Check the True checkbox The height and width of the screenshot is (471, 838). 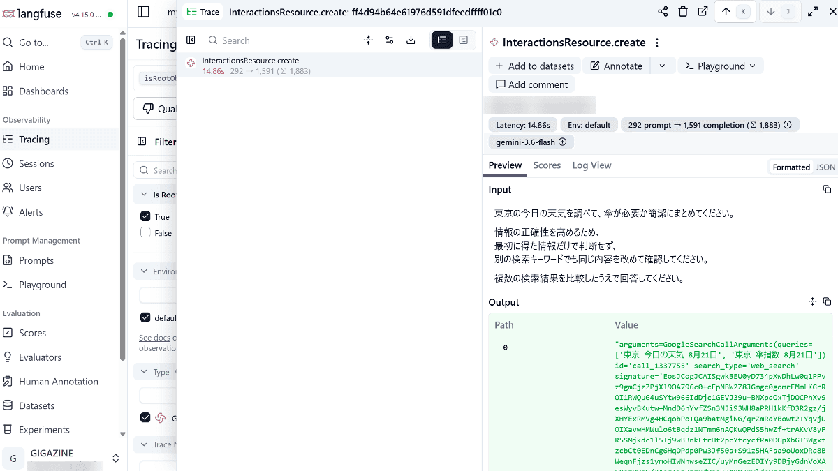click(x=145, y=216)
